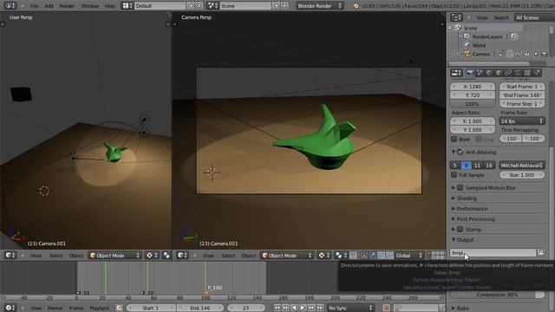Enable the Border render checkbox
This screenshot has height=312, width=555.
coord(454,139)
